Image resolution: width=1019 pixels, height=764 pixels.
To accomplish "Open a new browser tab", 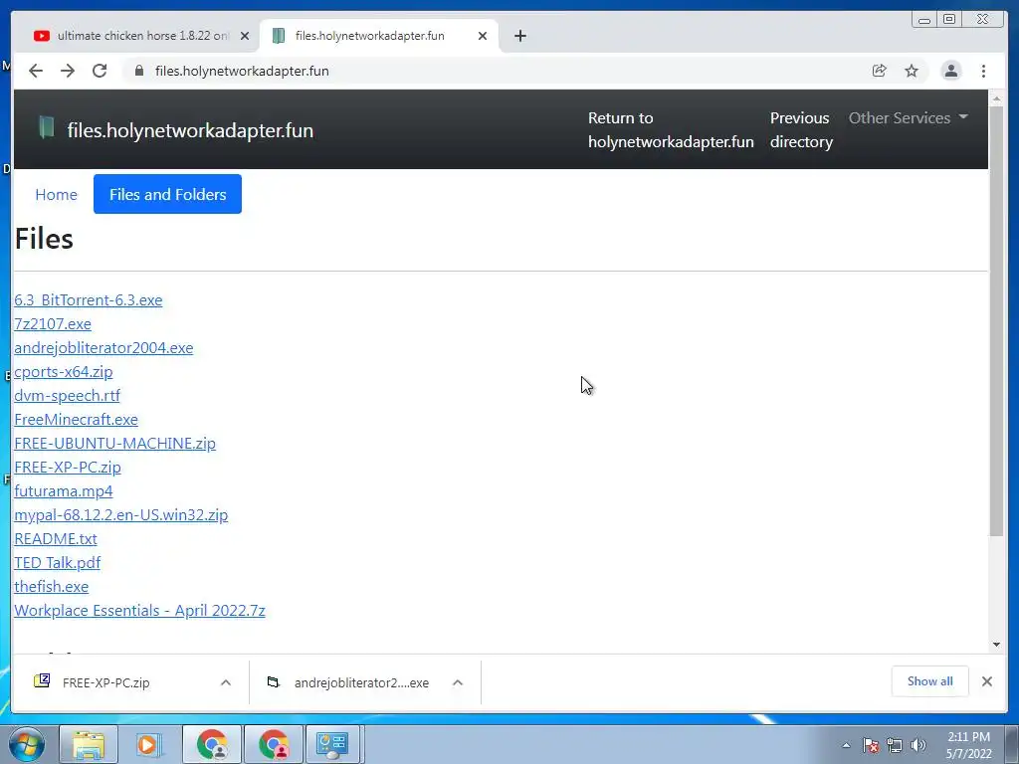I will 519,36.
